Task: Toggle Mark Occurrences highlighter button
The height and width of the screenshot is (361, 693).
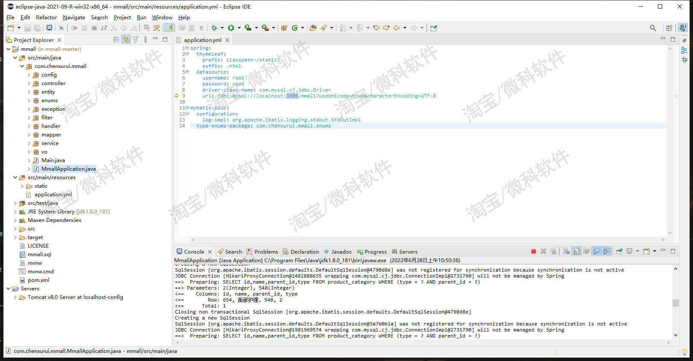Action: pos(169,28)
